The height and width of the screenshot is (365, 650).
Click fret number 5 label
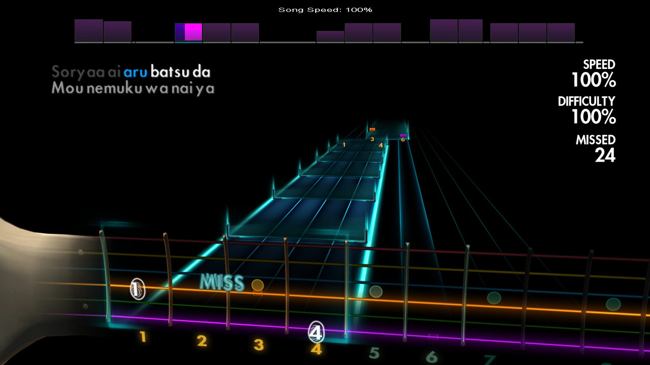(x=374, y=353)
